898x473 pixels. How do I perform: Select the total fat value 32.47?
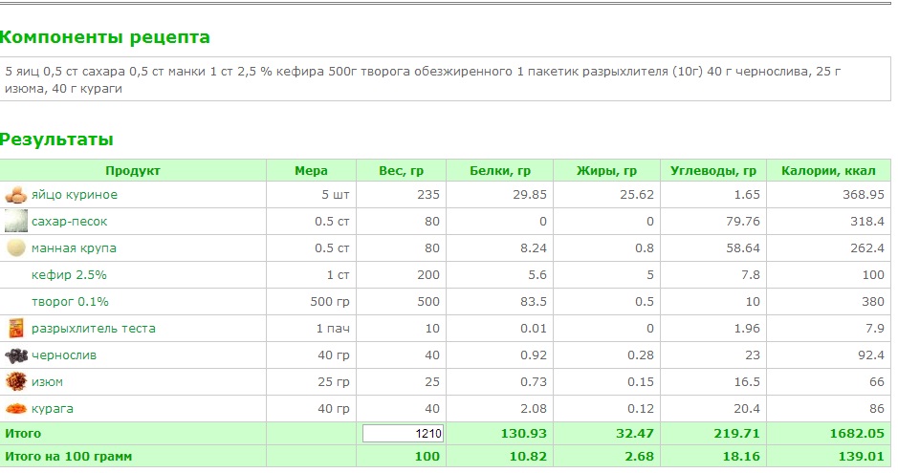[635, 434]
